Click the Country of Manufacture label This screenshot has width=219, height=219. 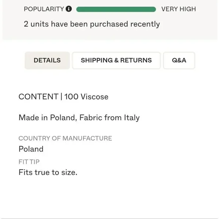click(x=65, y=139)
